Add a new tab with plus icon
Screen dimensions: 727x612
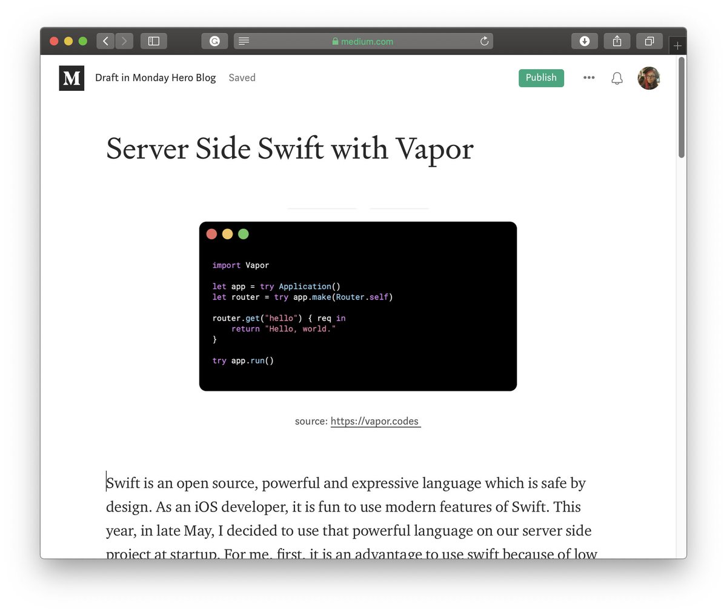click(x=677, y=45)
